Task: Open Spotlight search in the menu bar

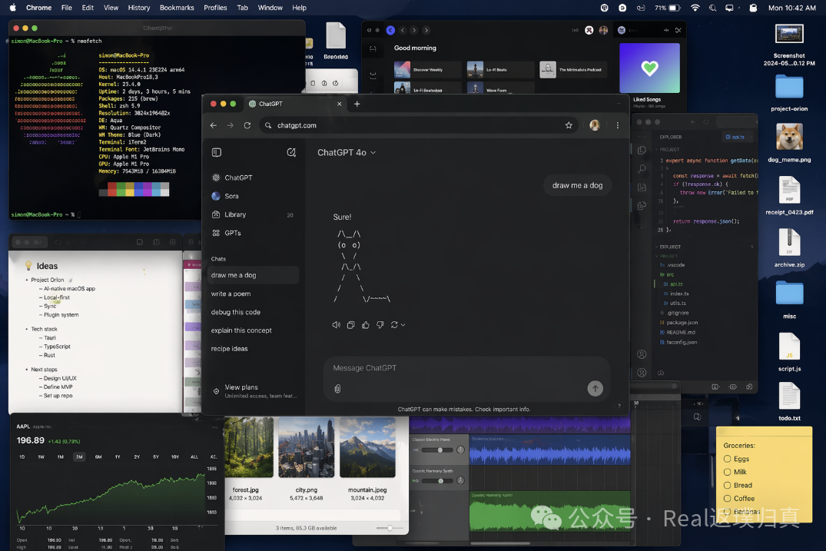Action: (712, 8)
